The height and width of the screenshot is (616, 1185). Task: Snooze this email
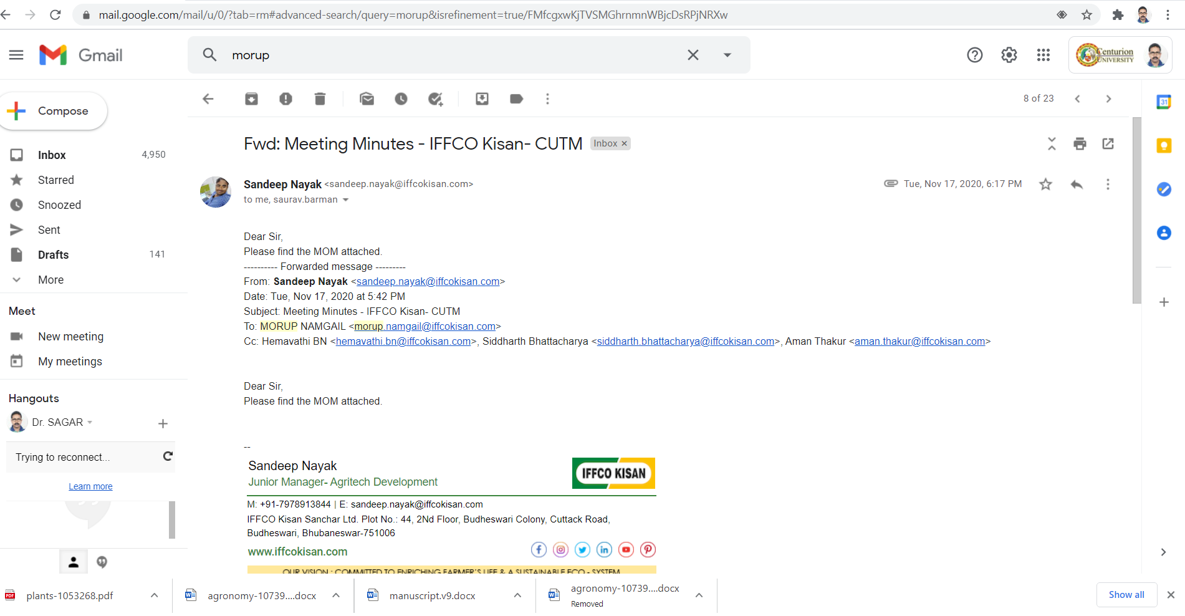pyautogui.click(x=401, y=99)
